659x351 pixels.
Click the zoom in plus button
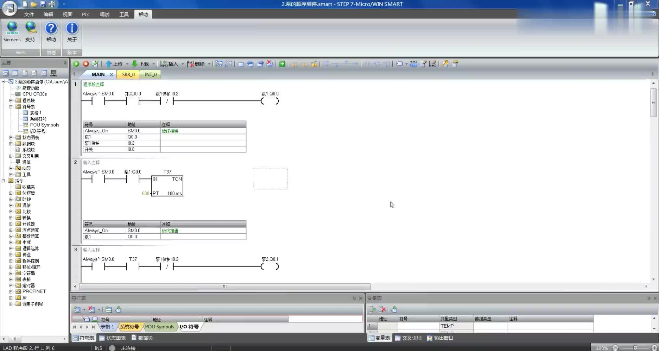coord(654,348)
